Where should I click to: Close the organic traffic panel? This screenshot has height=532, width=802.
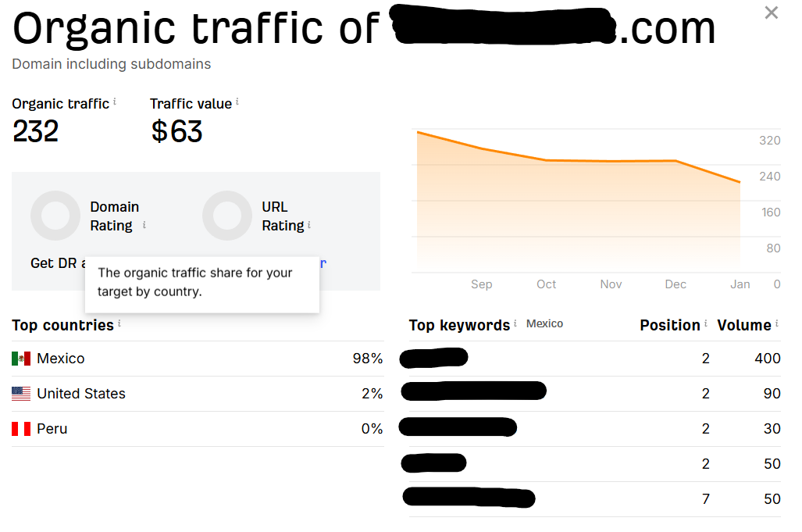pos(772,12)
